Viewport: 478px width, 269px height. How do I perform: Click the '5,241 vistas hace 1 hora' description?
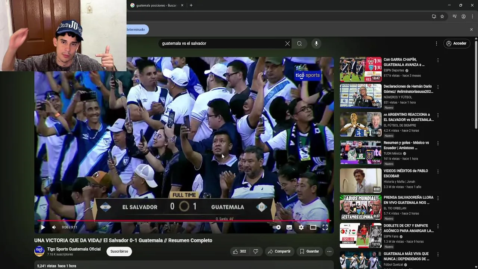(57, 266)
